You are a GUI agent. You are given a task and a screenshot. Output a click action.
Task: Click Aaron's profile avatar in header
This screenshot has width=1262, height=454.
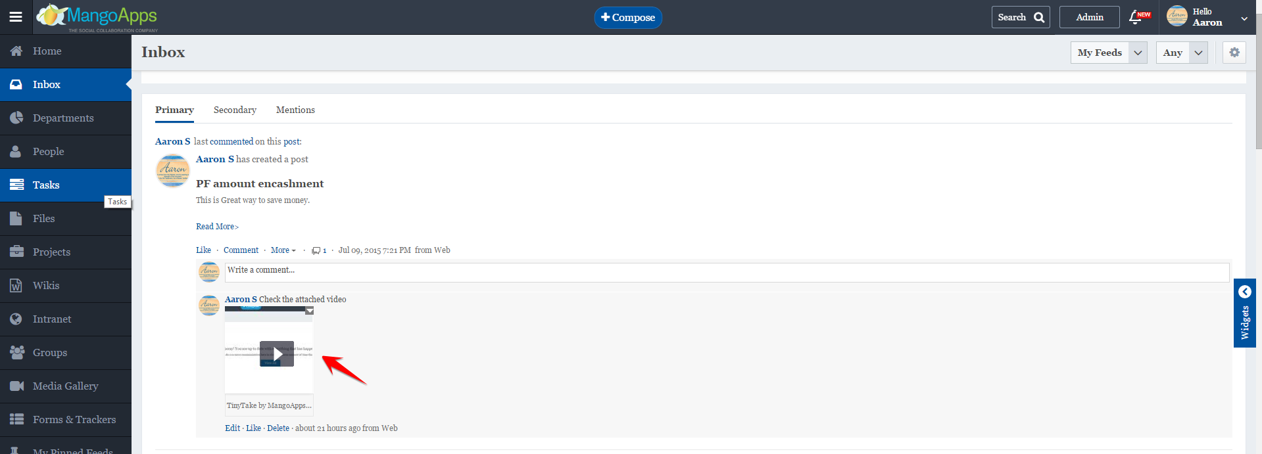click(x=1177, y=16)
